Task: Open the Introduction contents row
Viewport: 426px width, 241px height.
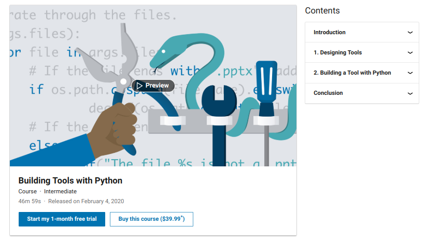Action: click(x=362, y=32)
